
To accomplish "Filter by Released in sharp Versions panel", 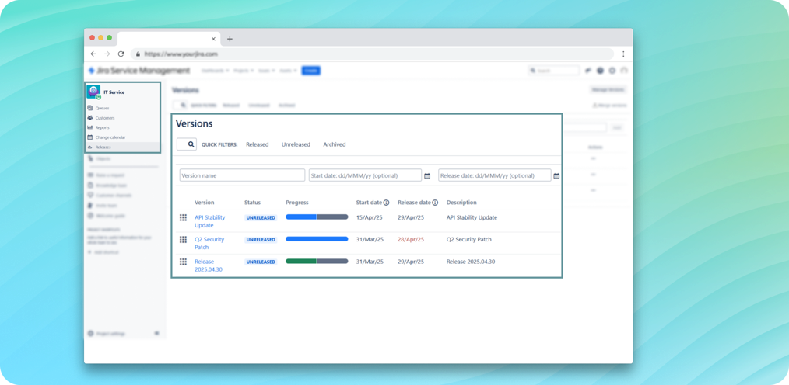I will click(257, 144).
